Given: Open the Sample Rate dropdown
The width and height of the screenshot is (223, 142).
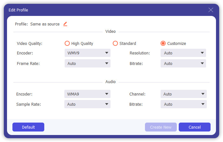Looking at the screenshot, I should tap(87, 104).
